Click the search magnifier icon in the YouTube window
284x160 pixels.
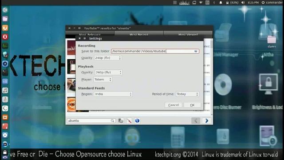(x=112, y=120)
